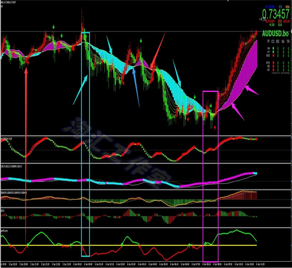
Task: Click the M15 row BS up arrow
Action: coord(278,63)
